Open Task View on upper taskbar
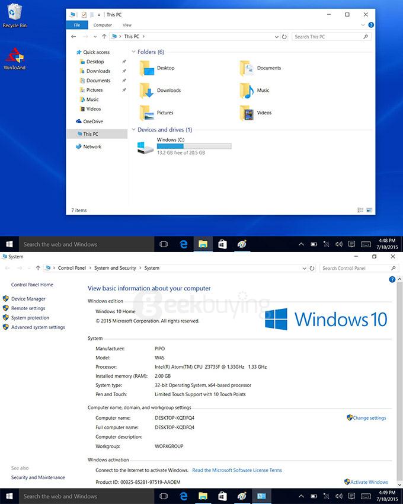This screenshot has height=504, width=403. (164, 244)
